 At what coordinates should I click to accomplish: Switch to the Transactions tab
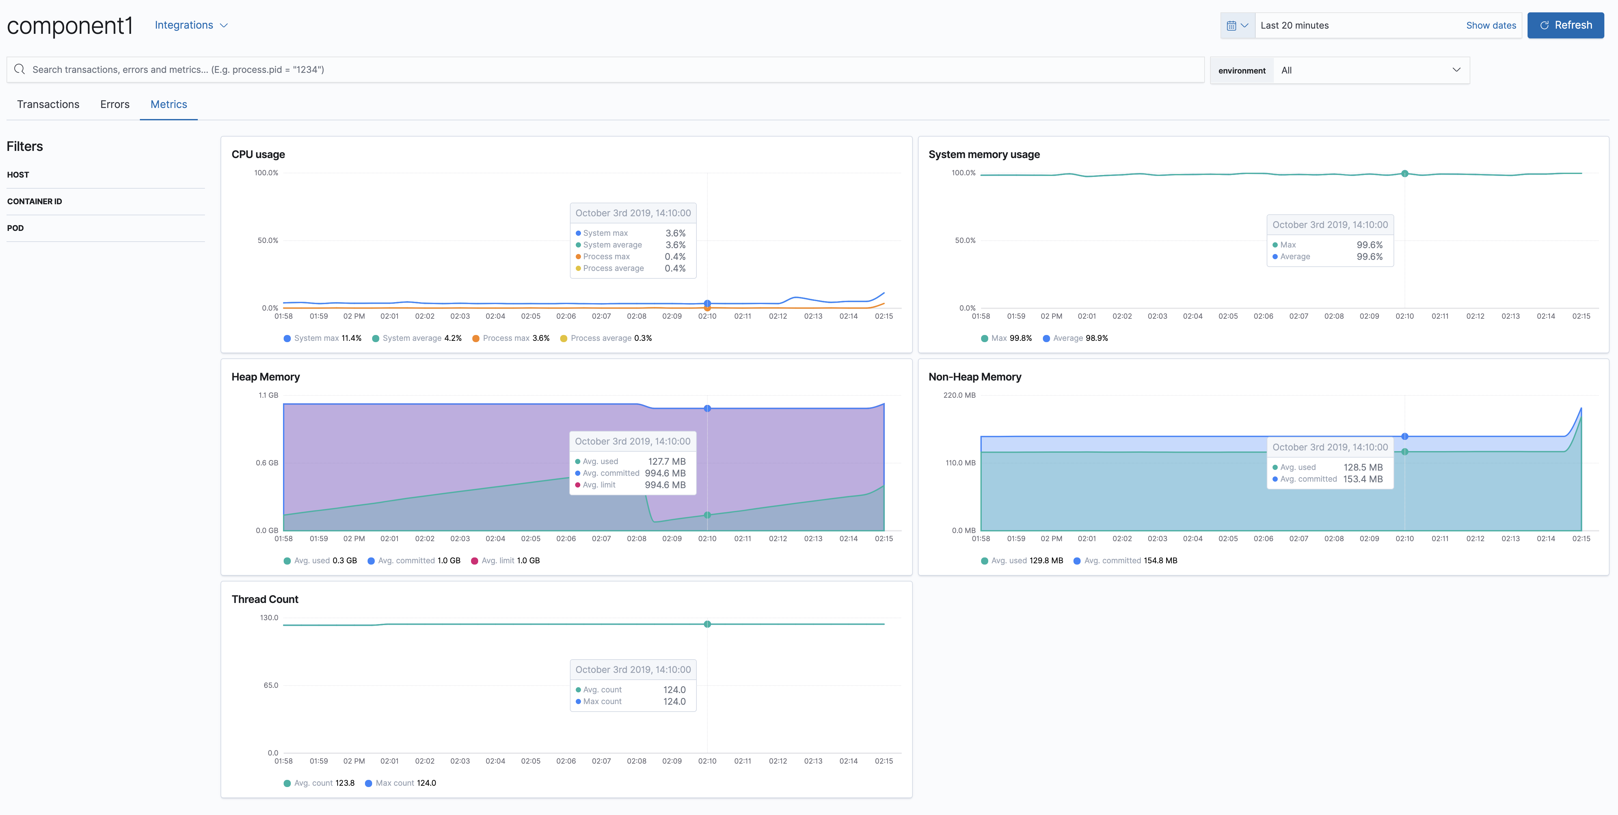[48, 104]
